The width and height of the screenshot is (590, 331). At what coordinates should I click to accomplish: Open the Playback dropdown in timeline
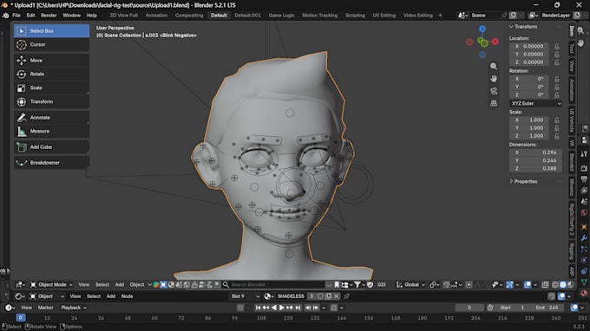(74, 308)
